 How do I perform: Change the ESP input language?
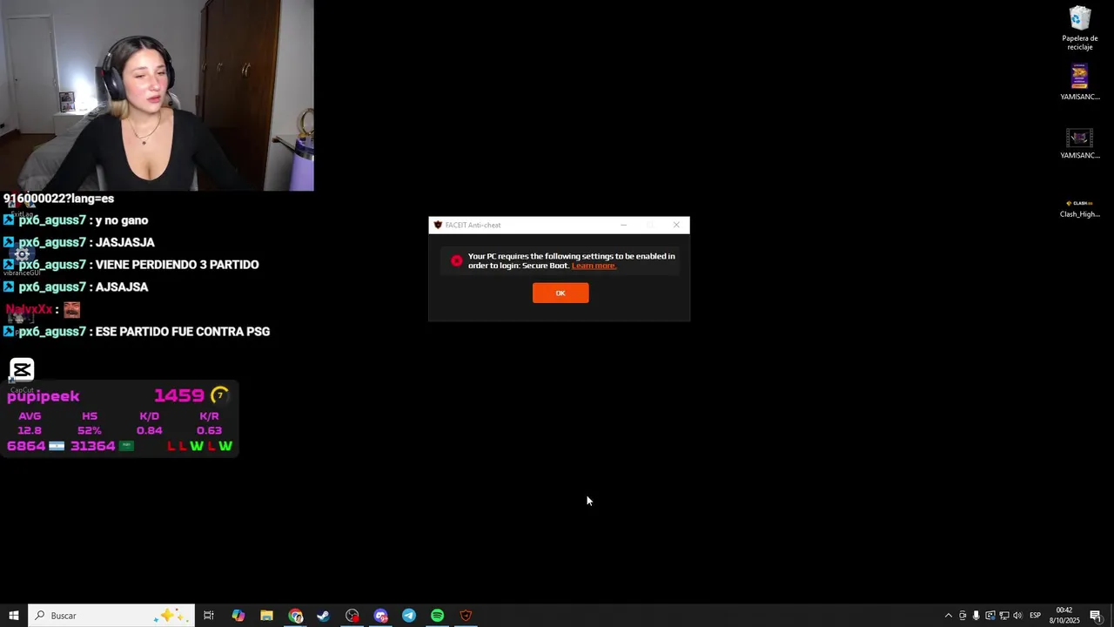point(1035,616)
